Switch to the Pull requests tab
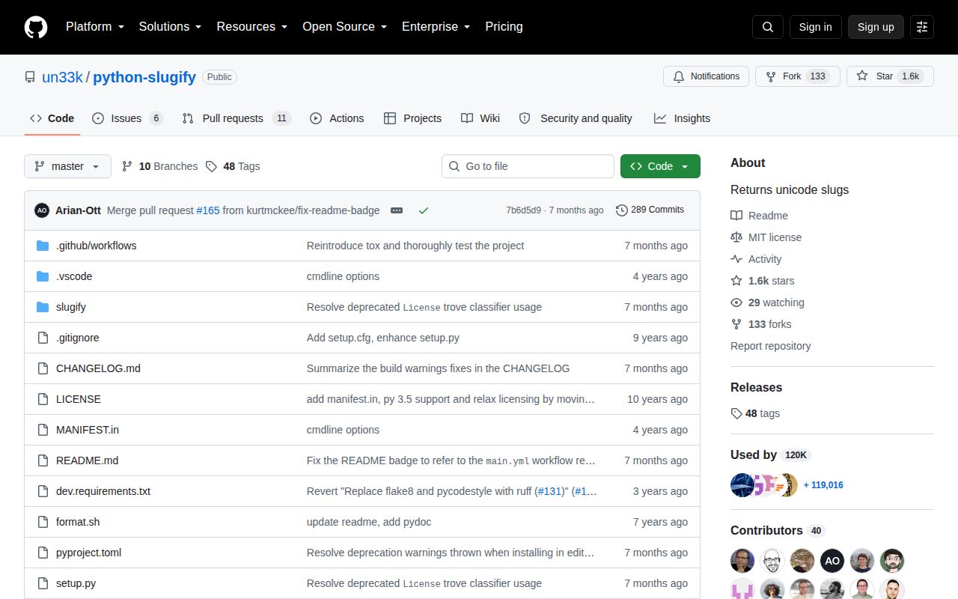The height and width of the screenshot is (599, 958). coord(236,118)
